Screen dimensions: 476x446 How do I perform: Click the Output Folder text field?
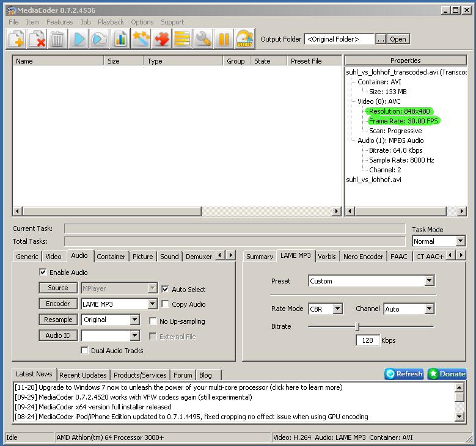pos(339,39)
